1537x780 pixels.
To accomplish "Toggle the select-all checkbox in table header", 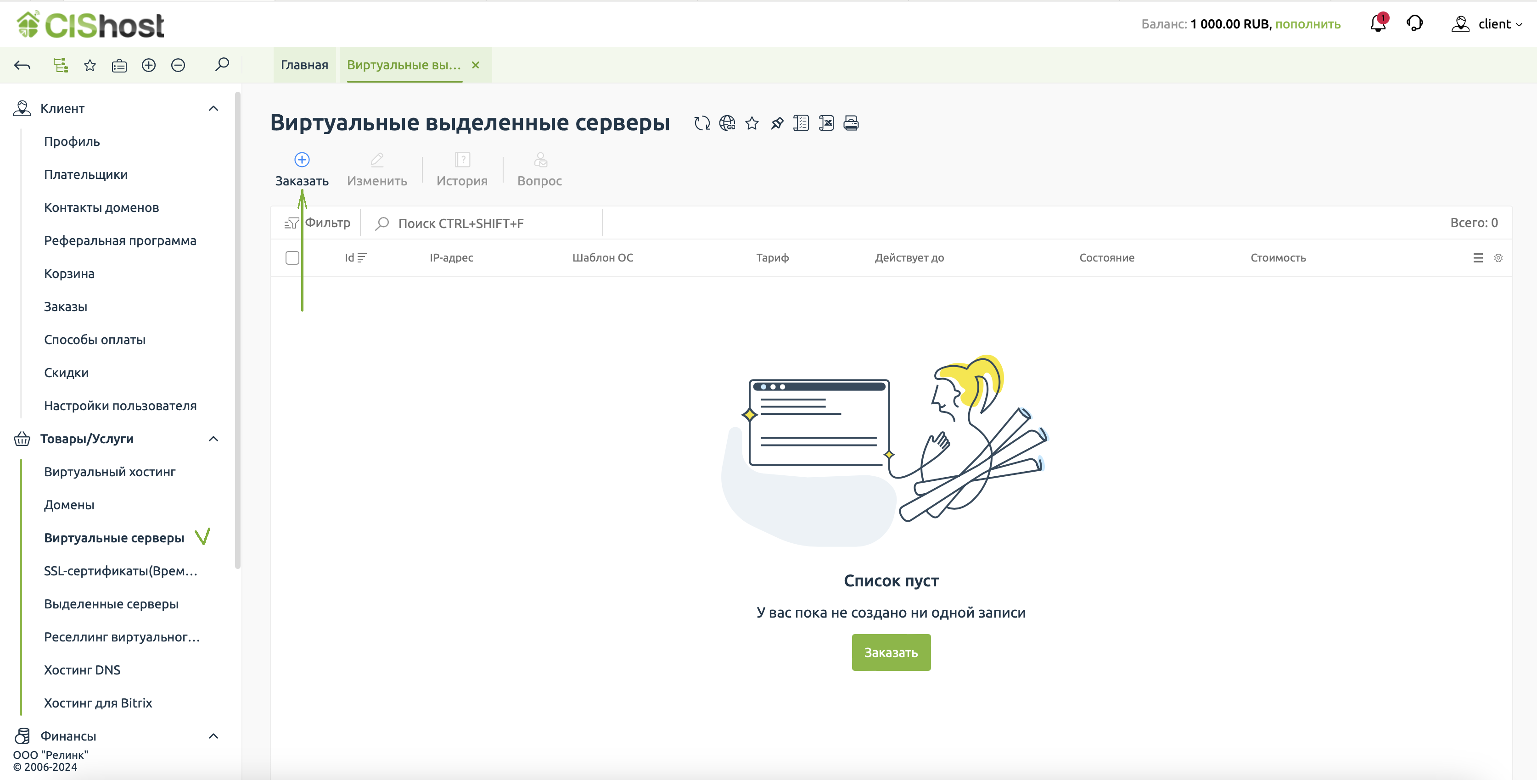I will 292,257.
